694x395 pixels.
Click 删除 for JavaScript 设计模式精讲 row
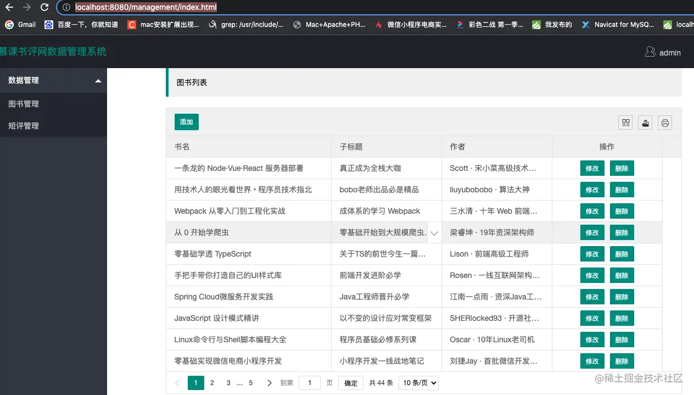[622, 318]
